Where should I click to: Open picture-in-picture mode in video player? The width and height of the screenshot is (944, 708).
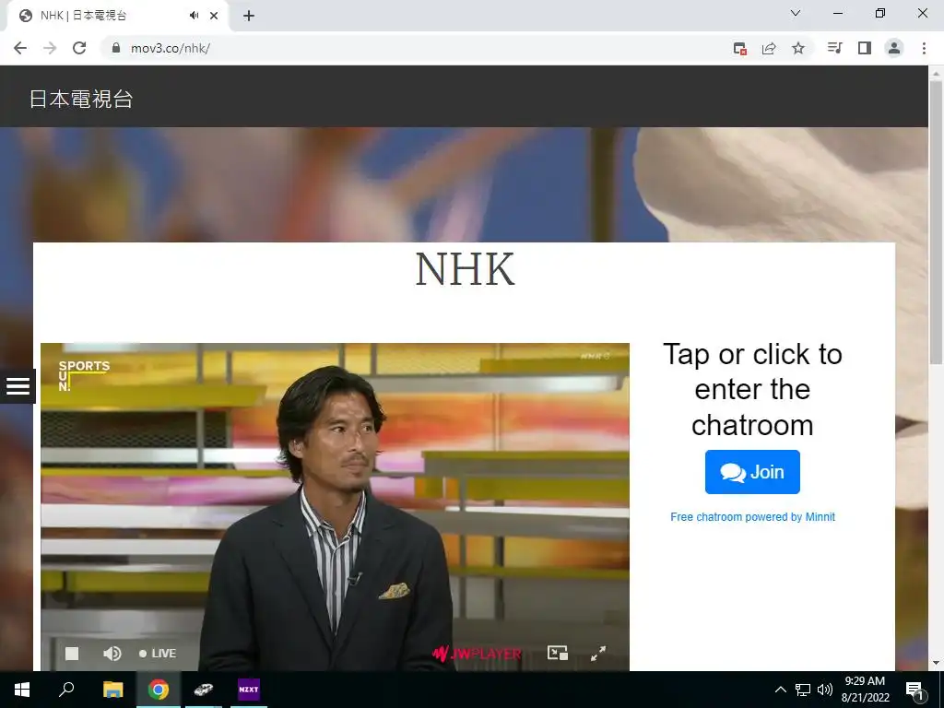pos(558,654)
